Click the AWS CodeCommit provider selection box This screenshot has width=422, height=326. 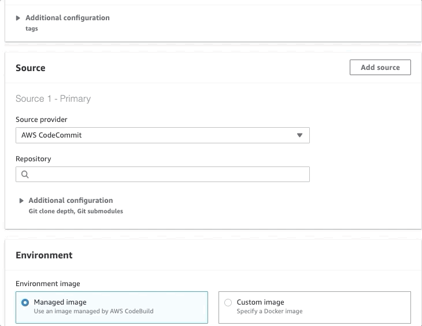[162, 135]
